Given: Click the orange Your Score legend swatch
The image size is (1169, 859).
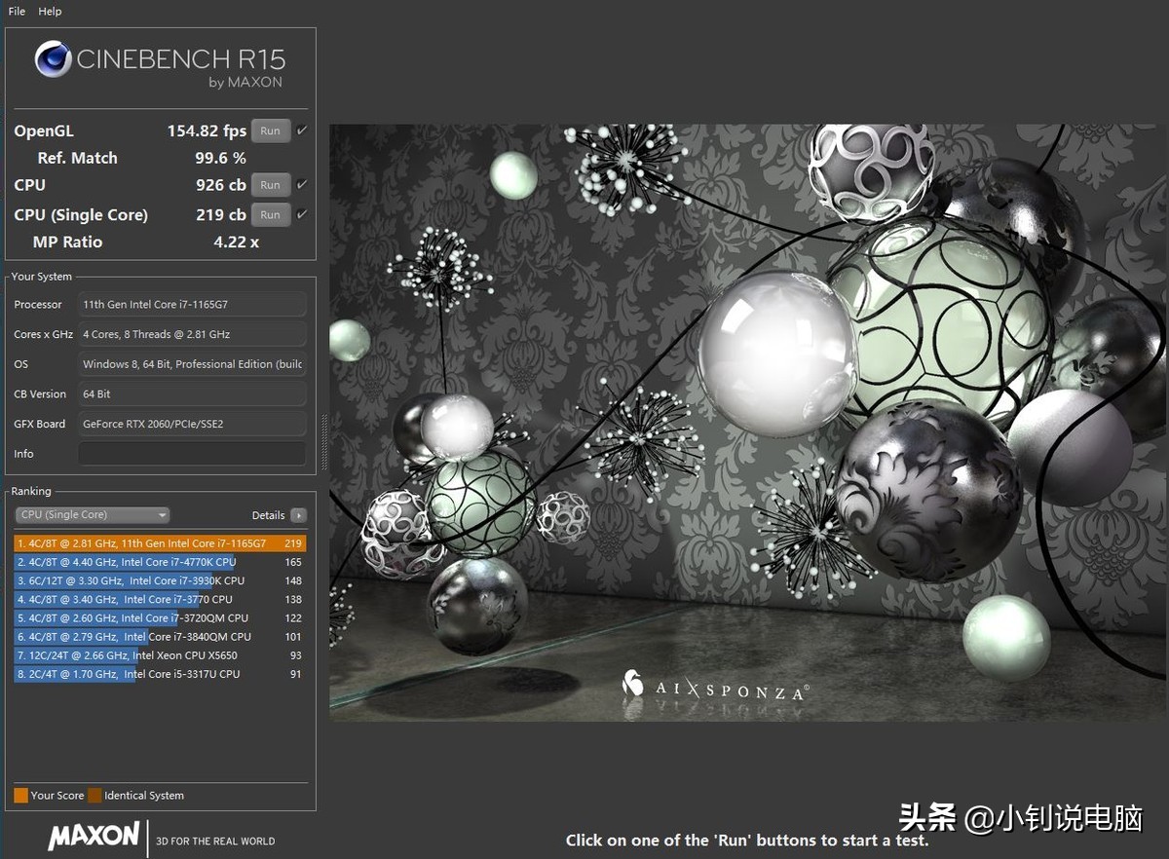Looking at the screenshot, I should point(20,796).
